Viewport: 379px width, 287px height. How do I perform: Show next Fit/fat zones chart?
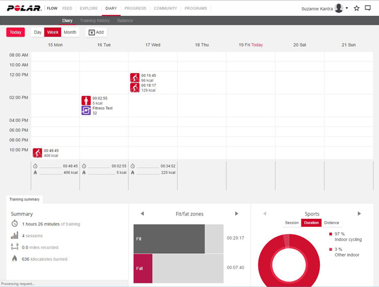pyautogui.click(x=237, y=214)
